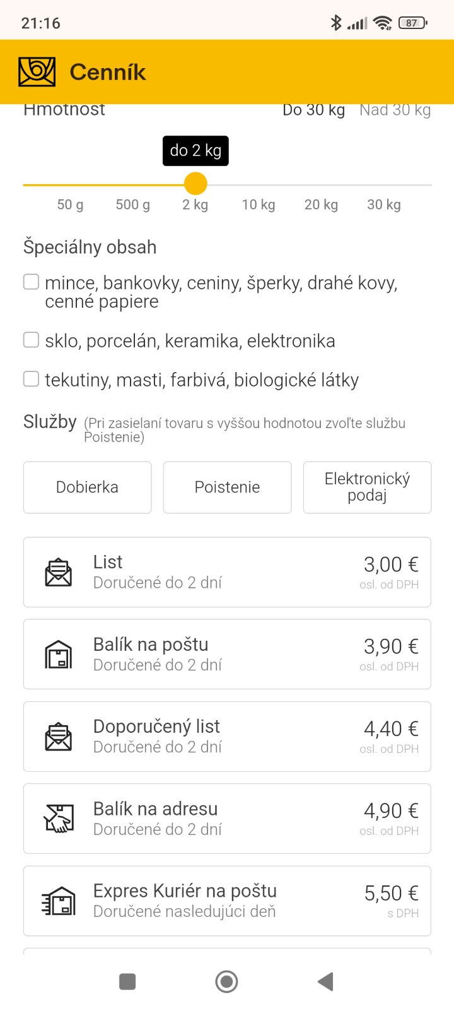Choose the Elektronický podaj button
454x1009 pixels.
coord(367,487)
